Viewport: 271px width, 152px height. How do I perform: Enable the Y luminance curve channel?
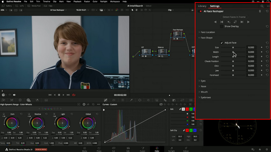pyautogui.click(x=183, y=109)
